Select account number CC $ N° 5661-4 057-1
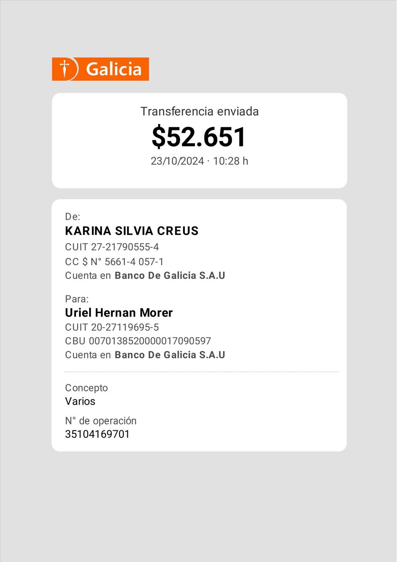The height and width of the screenshot is (562, 397). click(x=114, y=262)
